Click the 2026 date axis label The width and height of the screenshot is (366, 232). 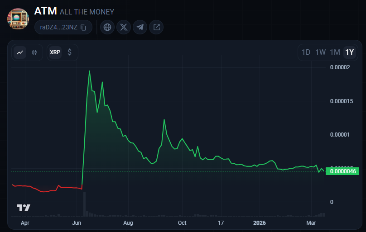click(x=260, y=223)
